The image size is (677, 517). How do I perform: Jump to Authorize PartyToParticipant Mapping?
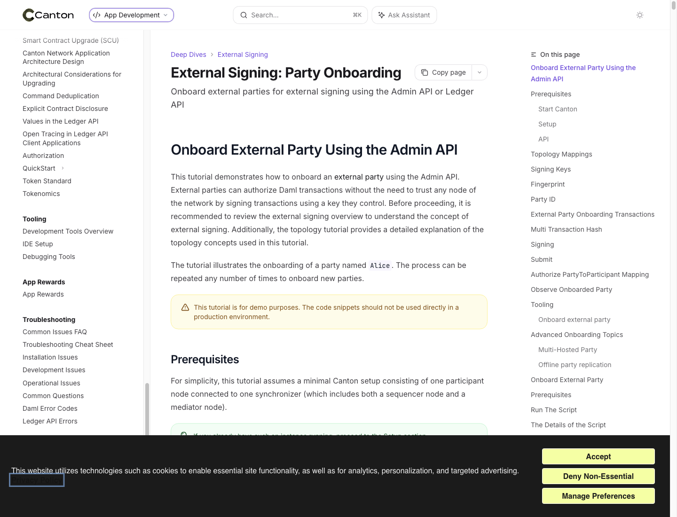pyautogui.click(x=590, y=274)
